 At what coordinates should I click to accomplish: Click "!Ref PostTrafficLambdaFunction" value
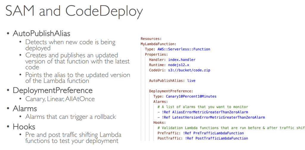(x=217, y=138)
